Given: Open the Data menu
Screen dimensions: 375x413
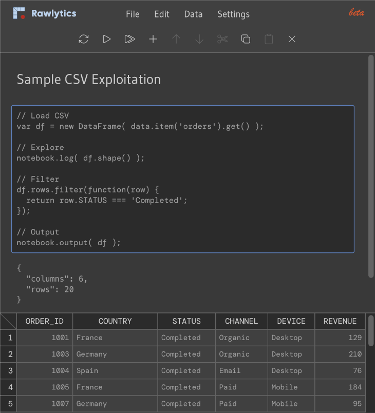Looking at the screenshot, I should click(193, 14).
